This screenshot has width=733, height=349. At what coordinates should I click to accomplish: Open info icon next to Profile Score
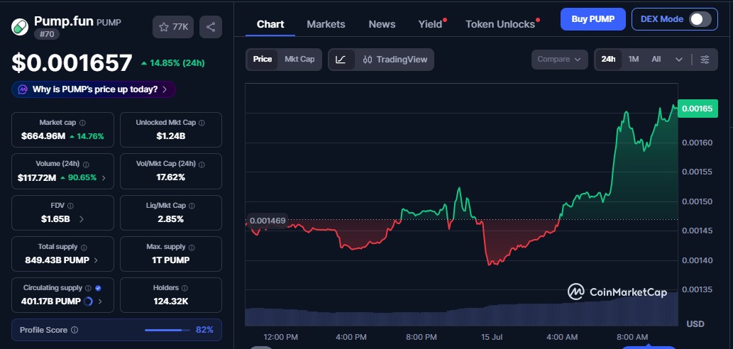click(75, 330)
